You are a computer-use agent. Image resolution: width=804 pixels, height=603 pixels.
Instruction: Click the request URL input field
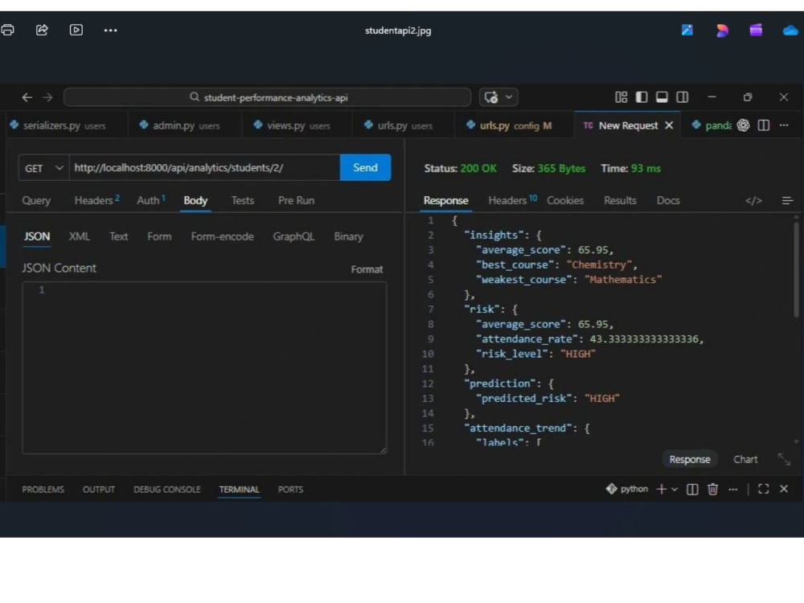(204, 168)
